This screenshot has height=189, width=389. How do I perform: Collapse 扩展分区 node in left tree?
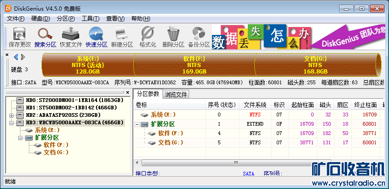(x=20, y=138)
